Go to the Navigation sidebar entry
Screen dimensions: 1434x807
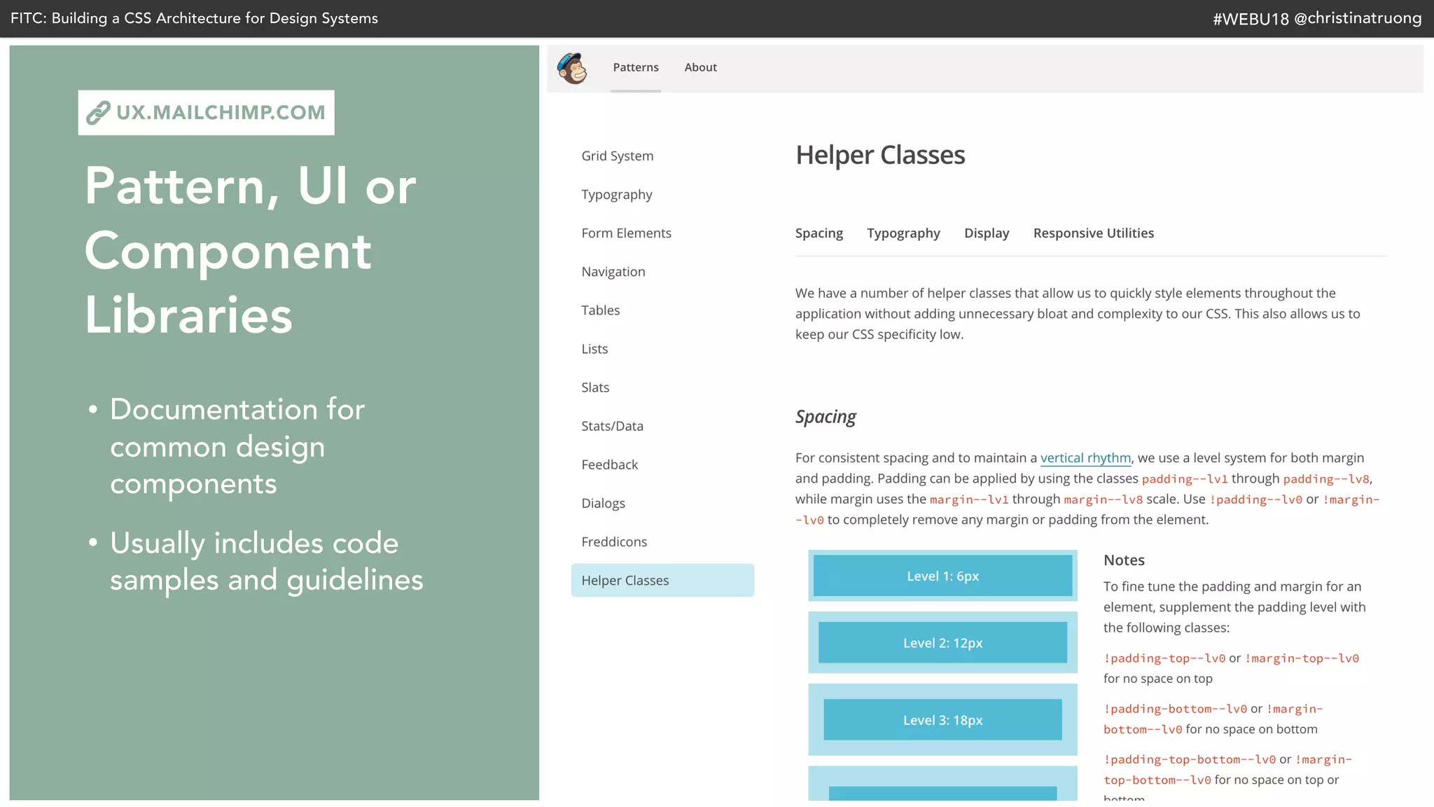pos(613,271)
